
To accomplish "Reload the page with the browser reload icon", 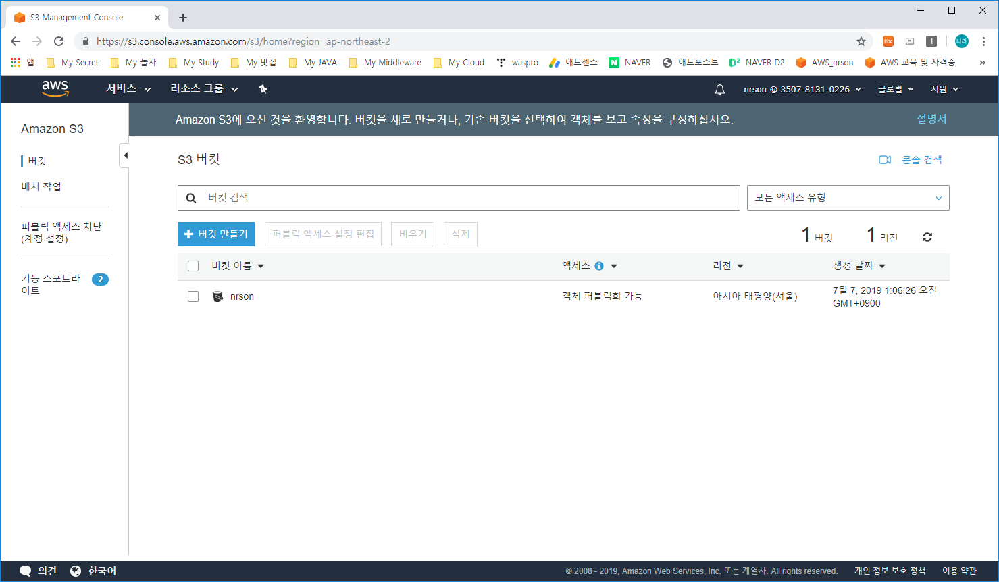I will [x=59, y=41].
